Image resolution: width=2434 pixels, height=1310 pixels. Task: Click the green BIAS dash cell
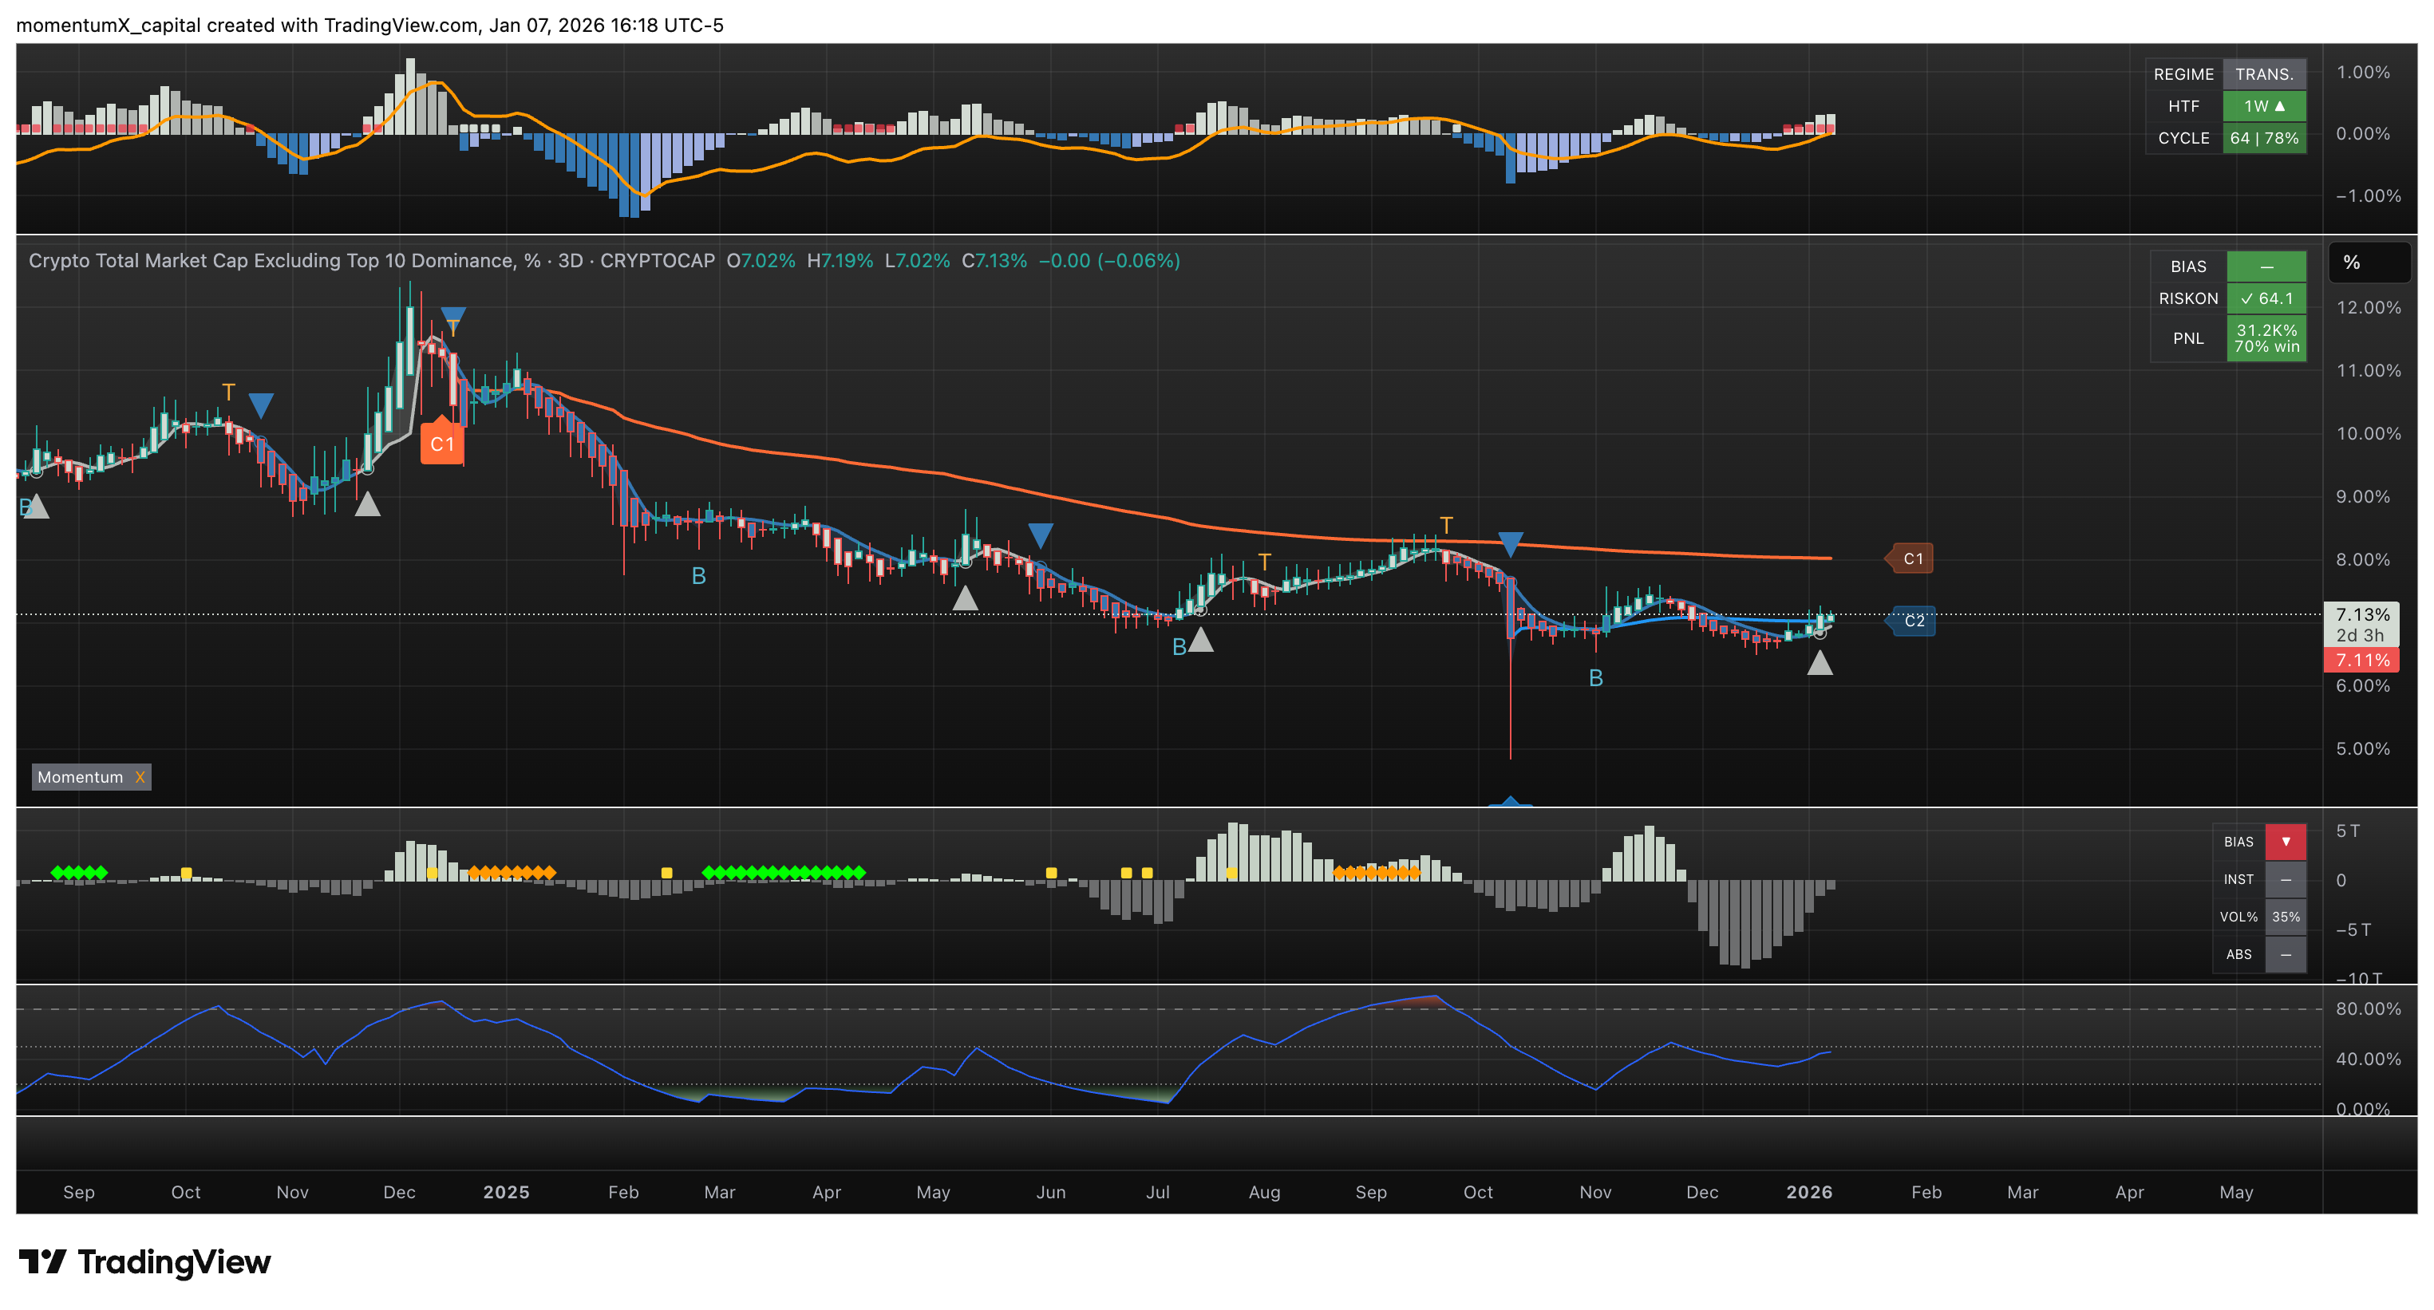click(2265, 266)
